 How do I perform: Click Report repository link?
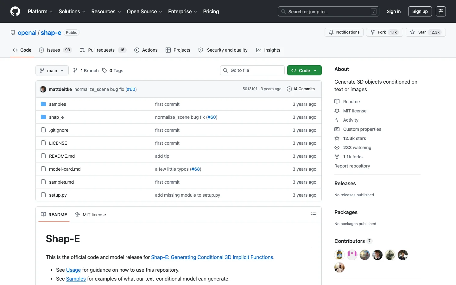[352, 166]
